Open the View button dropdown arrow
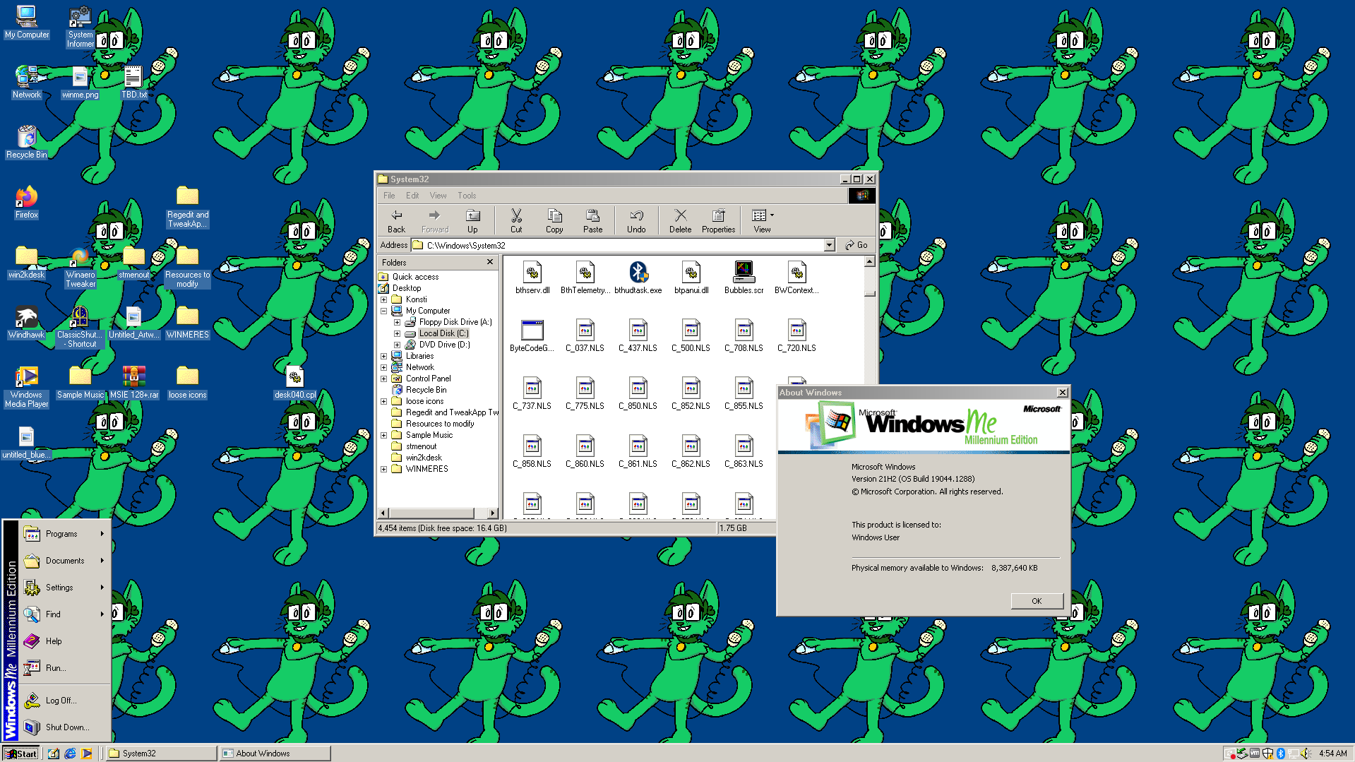 point(772,215)
